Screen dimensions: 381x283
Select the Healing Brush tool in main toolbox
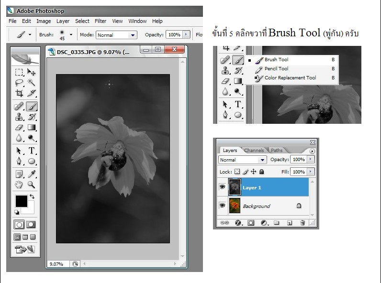(19, 106)
